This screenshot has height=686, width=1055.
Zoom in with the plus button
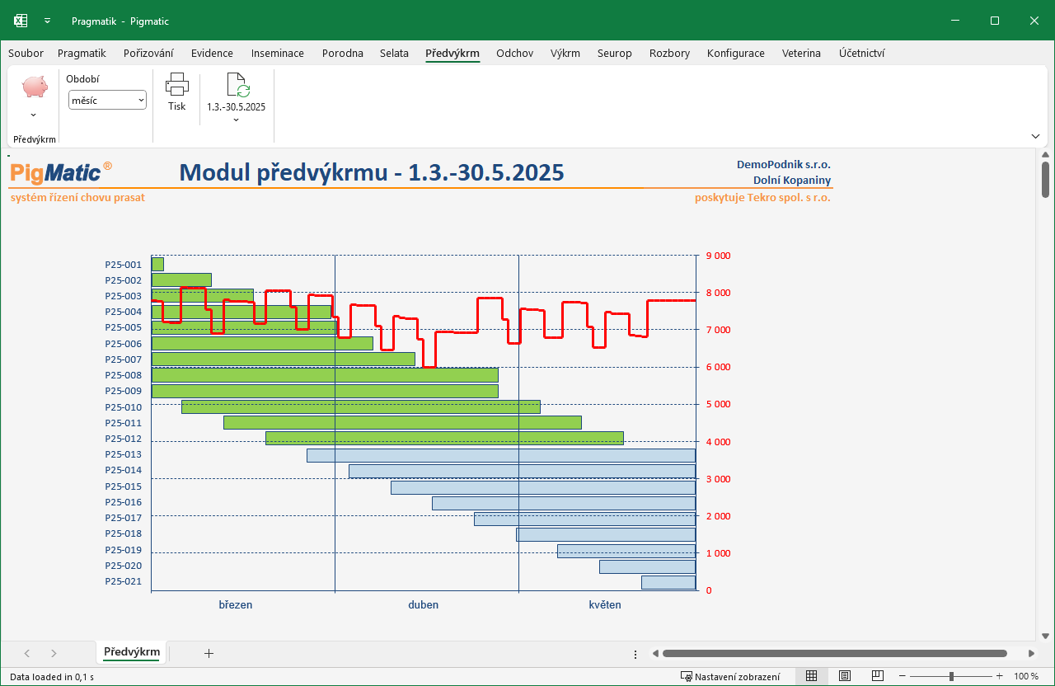coord(999,676)
